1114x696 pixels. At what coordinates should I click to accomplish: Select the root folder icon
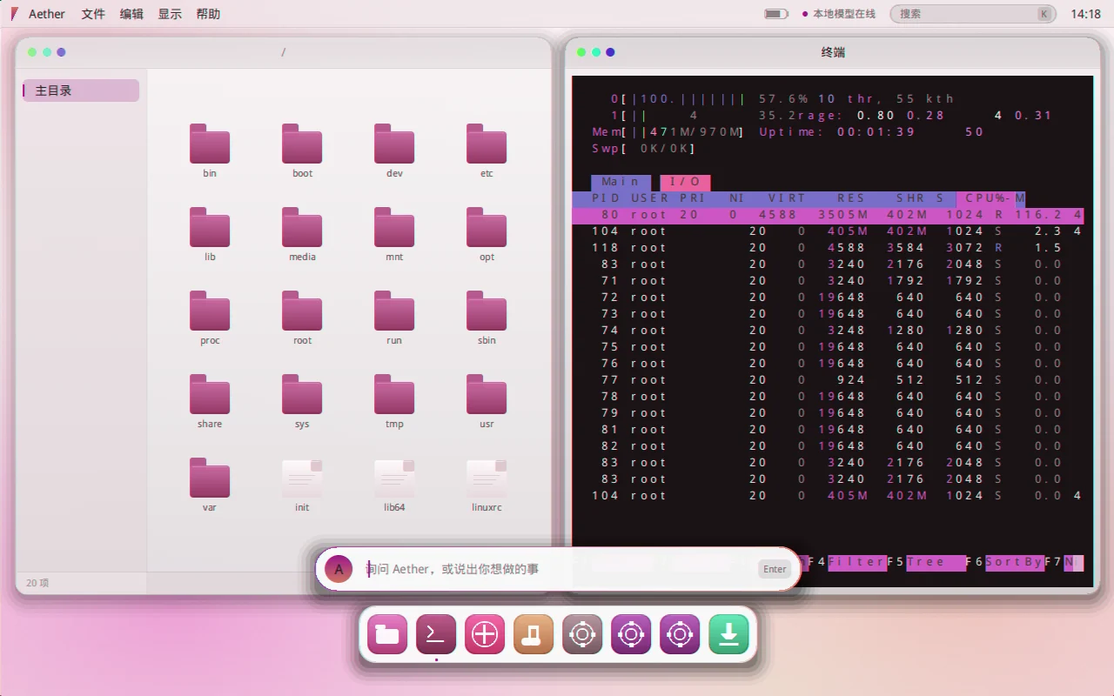tap(302, 311)
